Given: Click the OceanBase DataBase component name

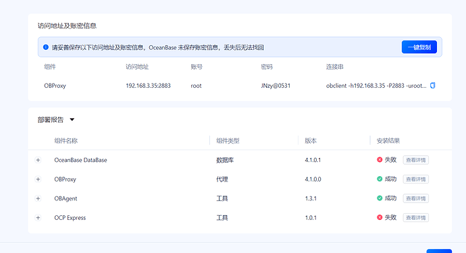Looking at the screenshot, I should click(x=80, y=160).
